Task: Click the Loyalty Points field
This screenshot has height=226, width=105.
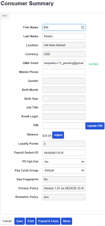Action: tap(64, 144)
